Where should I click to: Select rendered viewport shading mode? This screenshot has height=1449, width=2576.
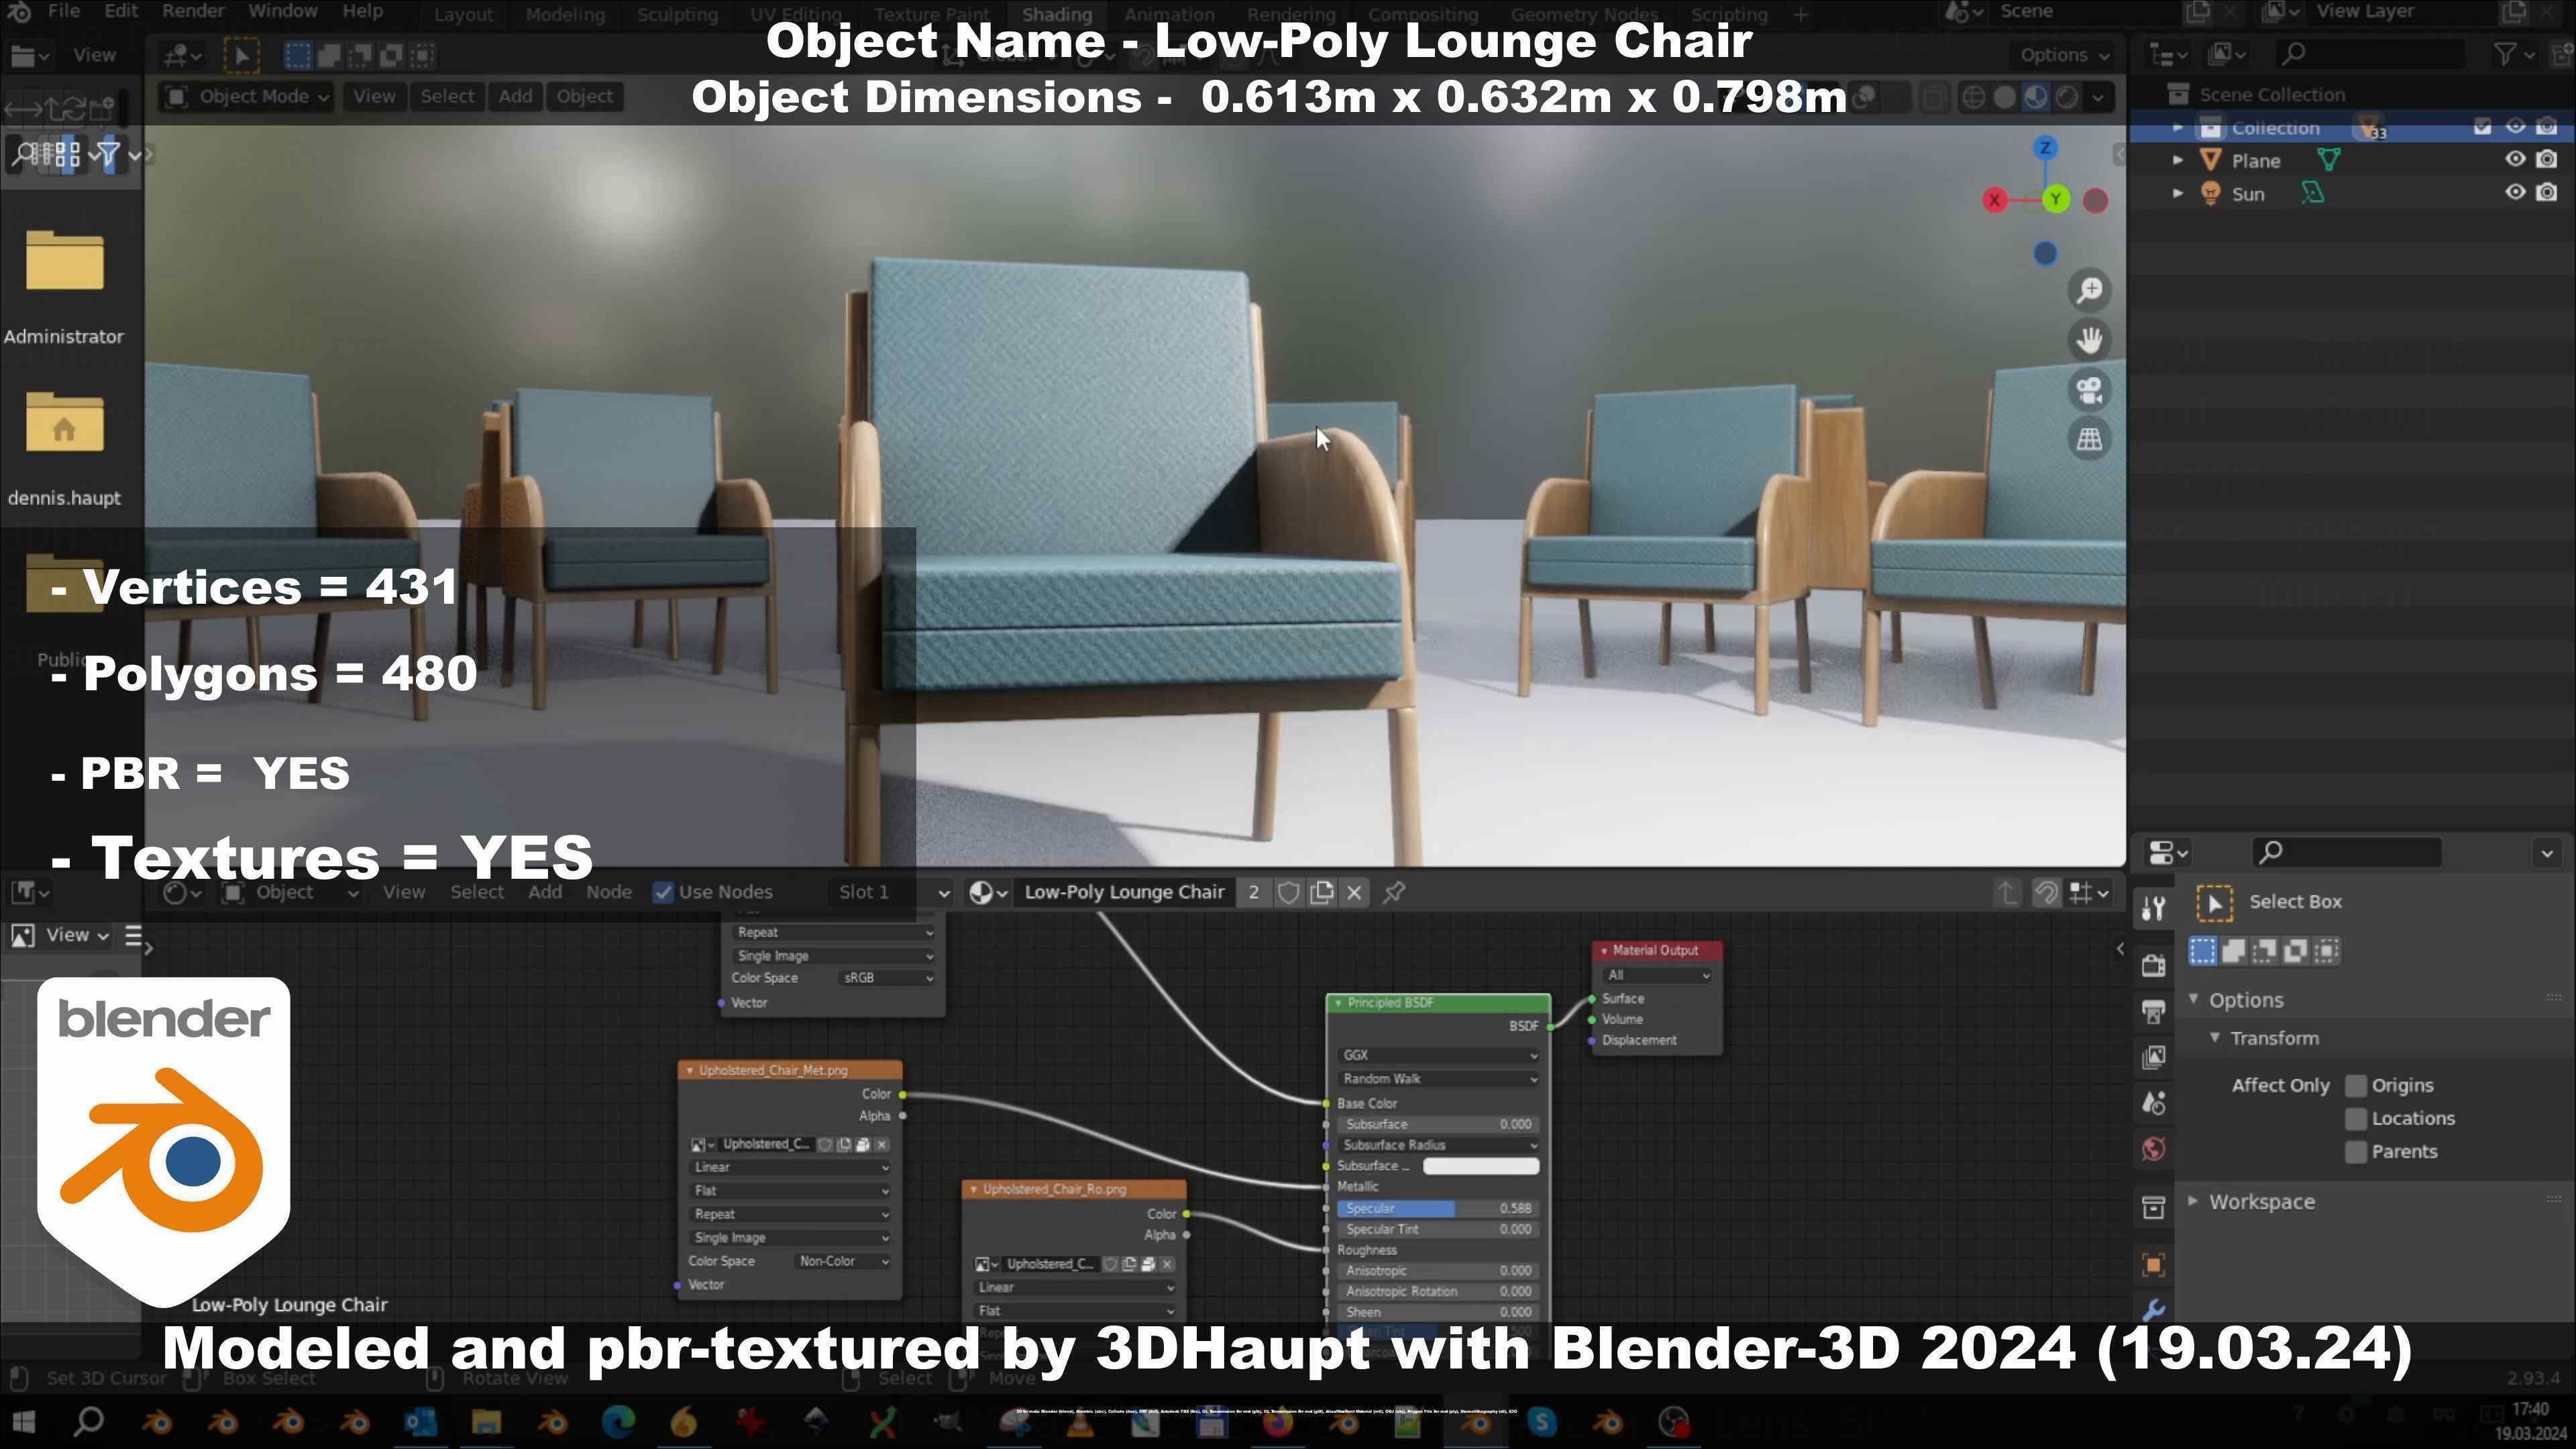pyautogui.click(x=2066, y=97)
